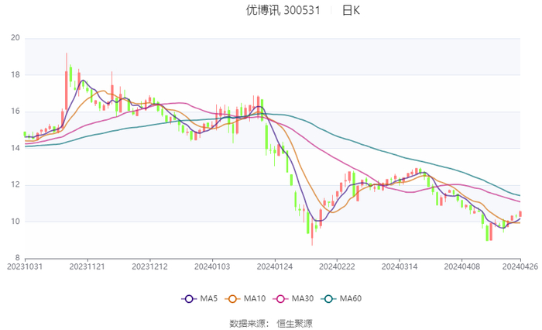Click the lowest red candlestick dipping below 9
Screen dimensions: 542x330
[312, 231]
